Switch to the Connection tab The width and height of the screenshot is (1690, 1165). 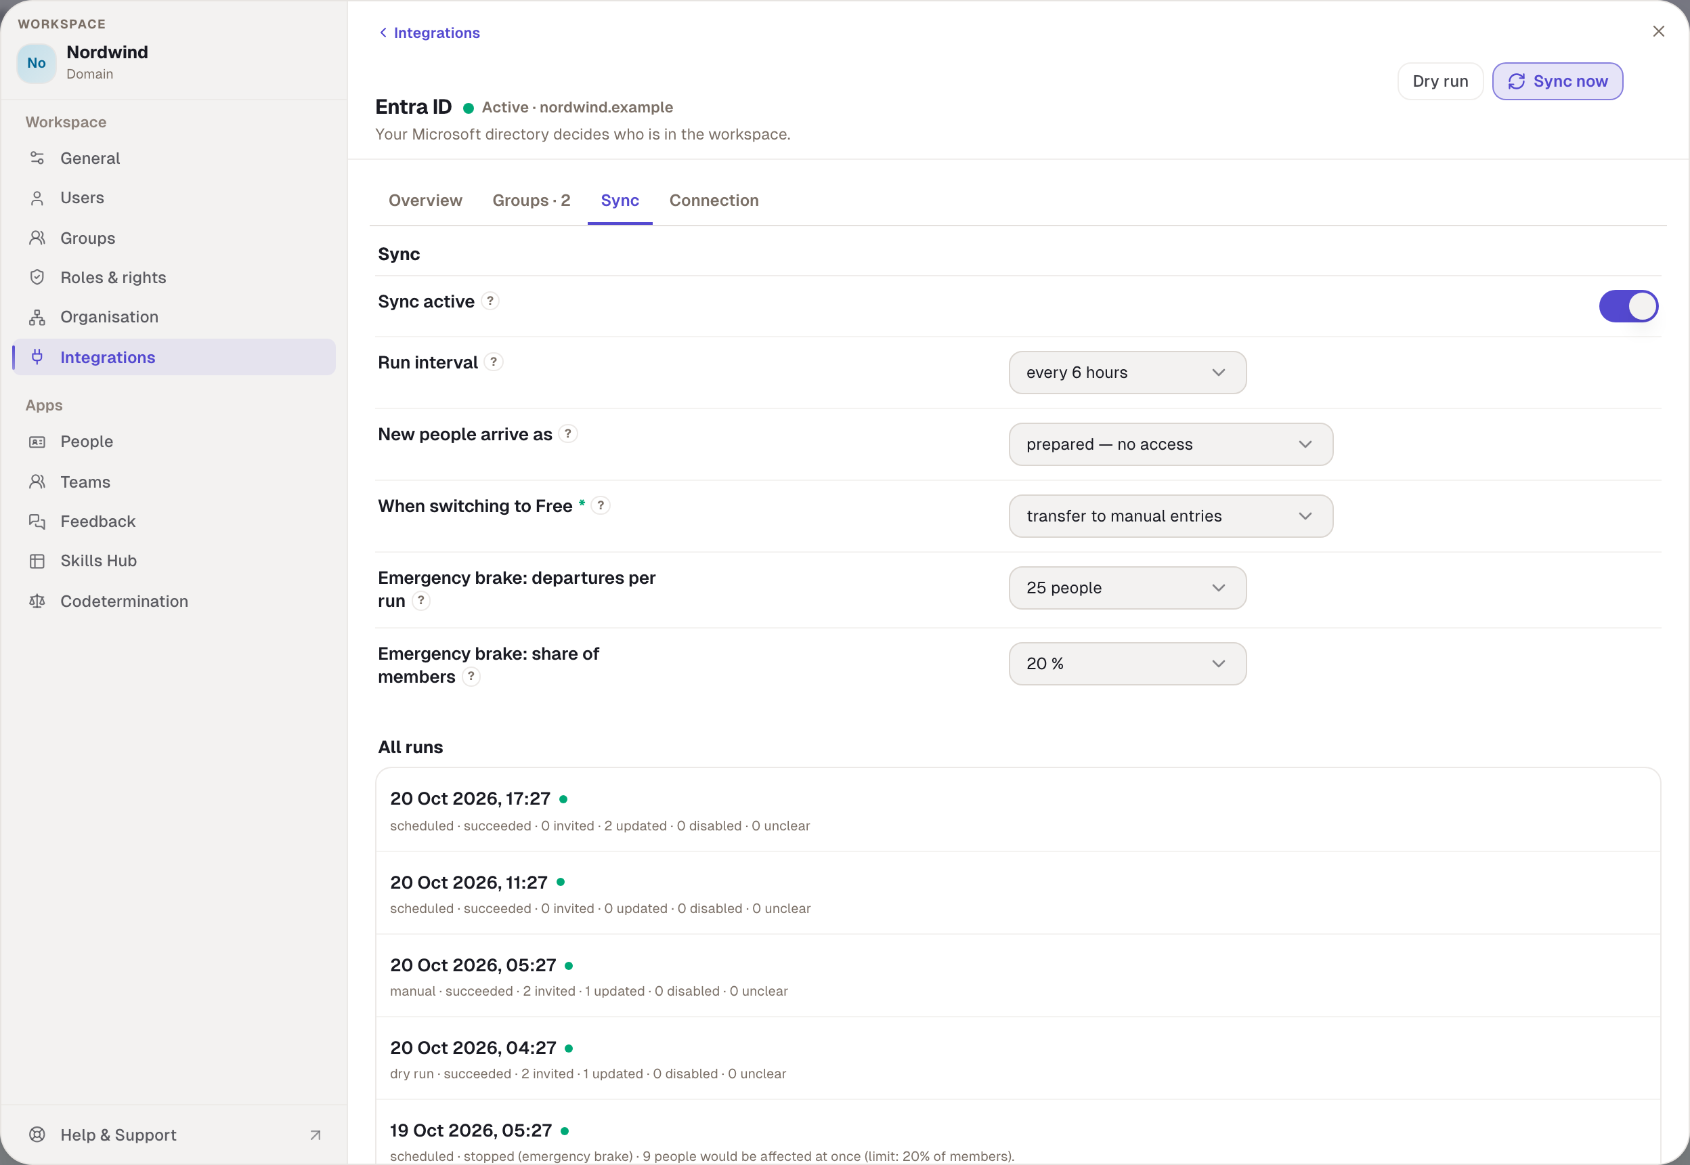point(714,200)
